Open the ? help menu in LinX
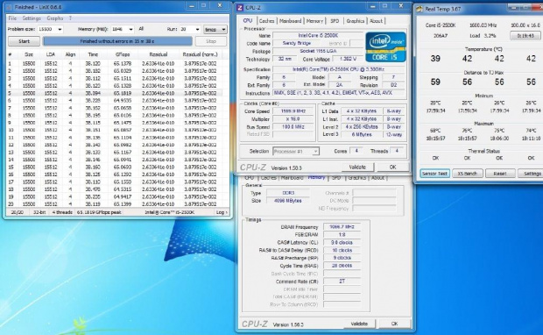The width and height of the screenshot is (543, 335). (70, 18)
